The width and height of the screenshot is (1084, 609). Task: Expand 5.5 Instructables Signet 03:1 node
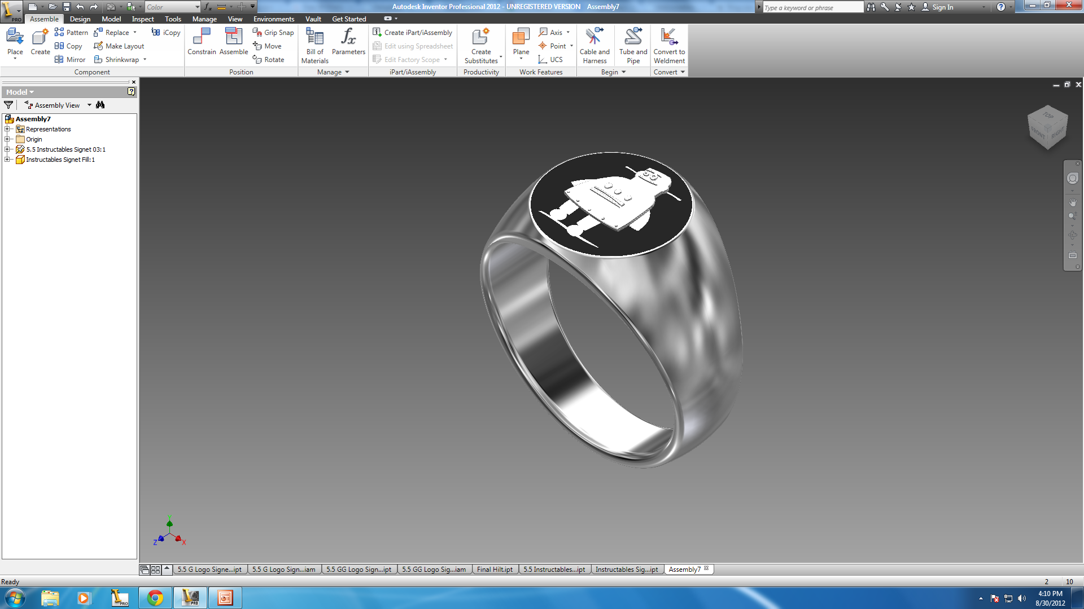click(7, 149)
